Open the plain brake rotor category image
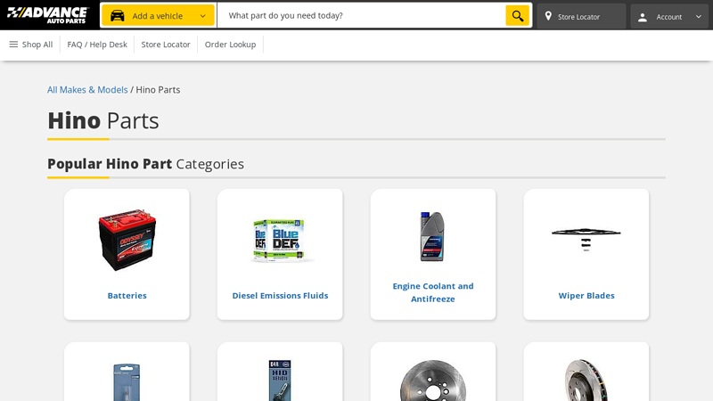Viewport: 713px width, 401px height. 433,381
